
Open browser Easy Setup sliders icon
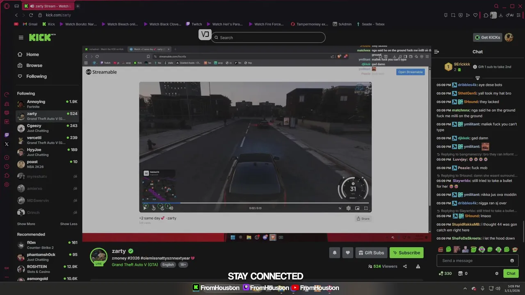(519, 15)
